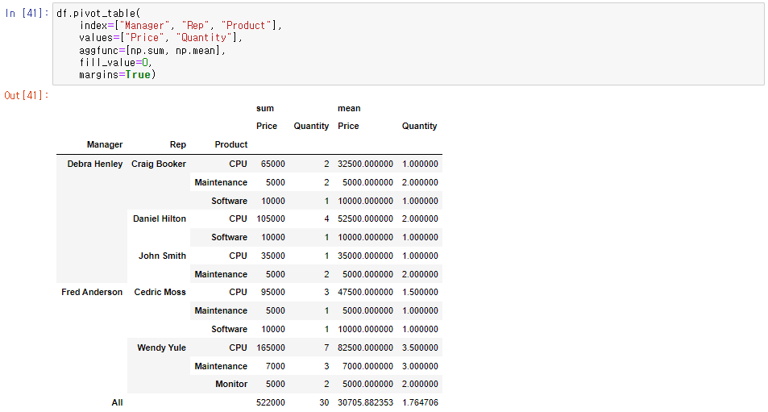This screenshot has height=412, width=768.
Task: Click the 35000 sum price cell
Action: 273,256
